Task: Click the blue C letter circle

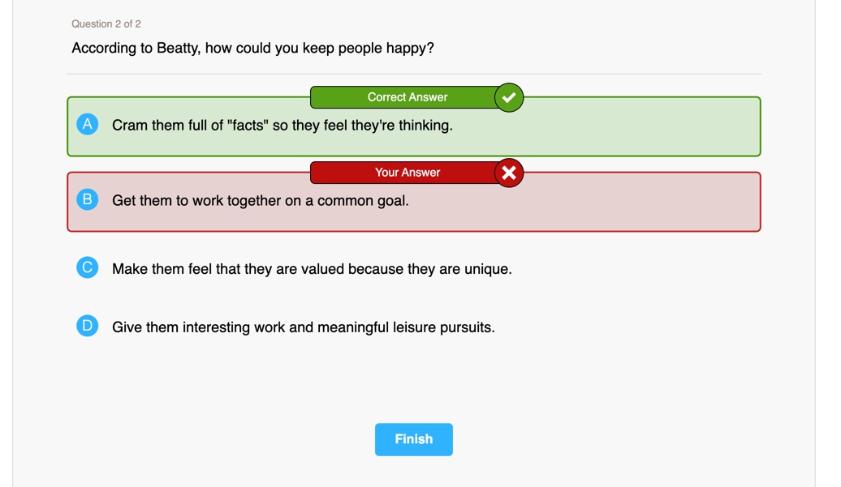Action: pos(88,267)
